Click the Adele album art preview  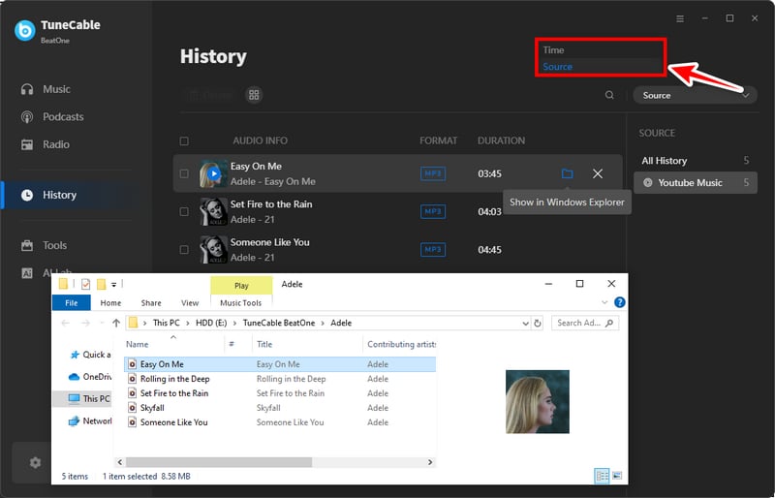(538, 401)
